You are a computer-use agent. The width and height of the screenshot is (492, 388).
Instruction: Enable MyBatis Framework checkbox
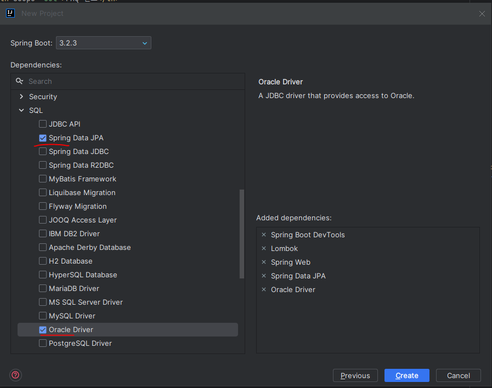pyautogui.click(x=43, y=179)
